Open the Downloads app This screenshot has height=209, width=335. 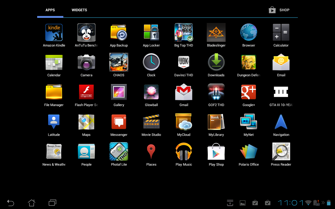click(x=216, y=62)
